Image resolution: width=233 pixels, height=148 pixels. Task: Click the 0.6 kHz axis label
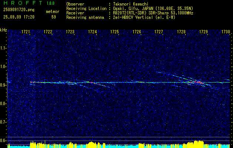(x=3, y=141)
